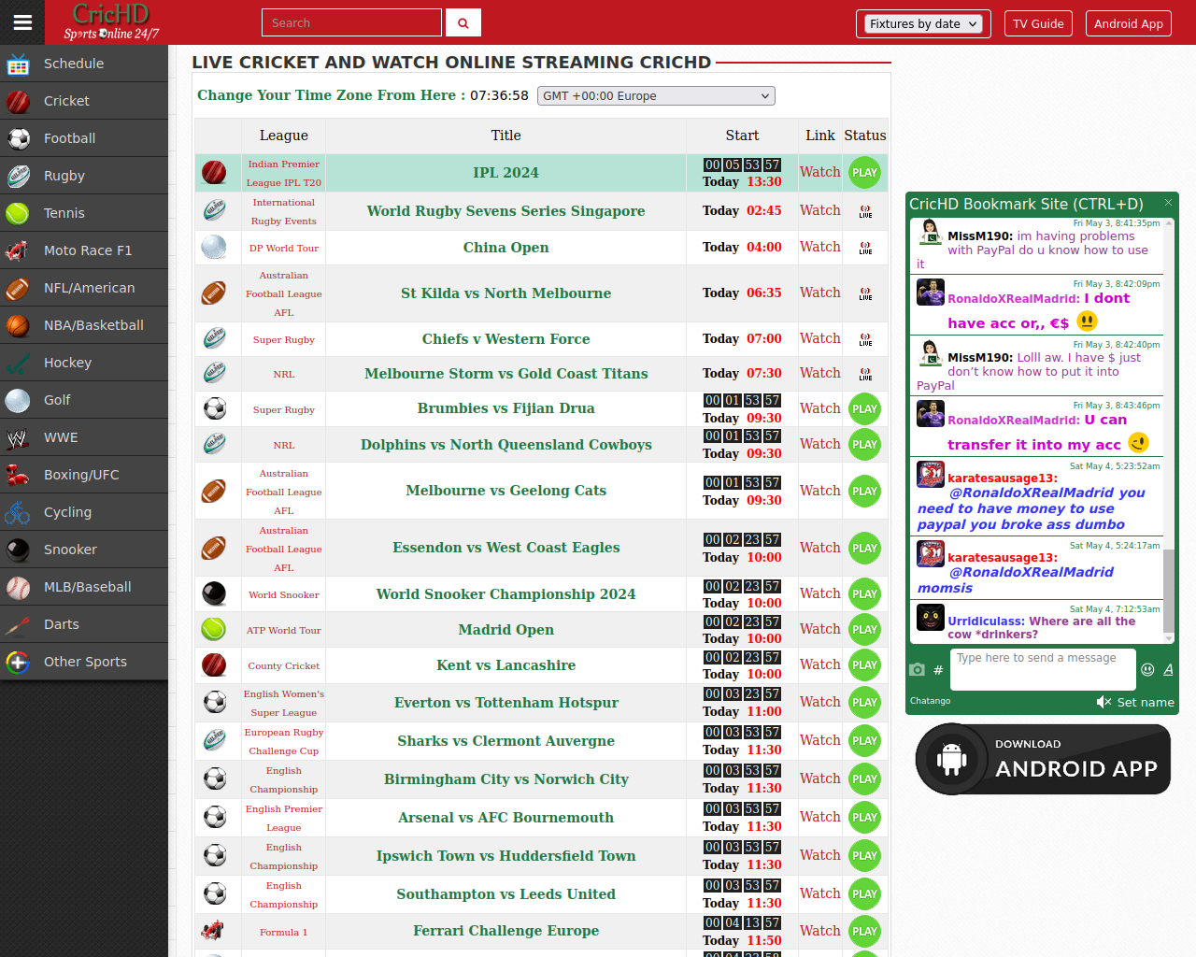Open the time zone GMT +00:00 Europe dropdown
Viewport: 1196px width, 957px height.
click(x=657, y=95)
